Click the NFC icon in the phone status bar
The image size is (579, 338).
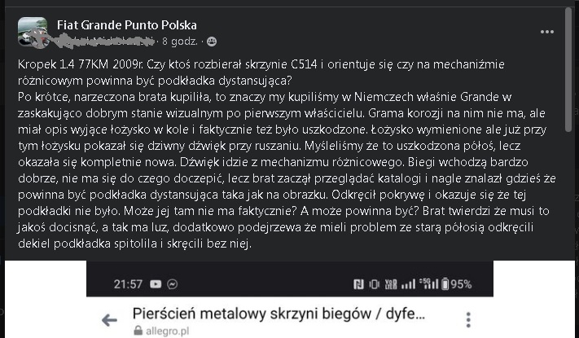coord(358,284)
